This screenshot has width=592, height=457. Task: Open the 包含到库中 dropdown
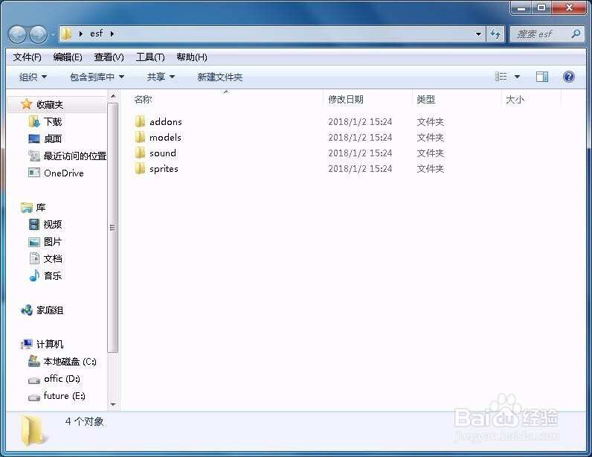pos(97,77)
